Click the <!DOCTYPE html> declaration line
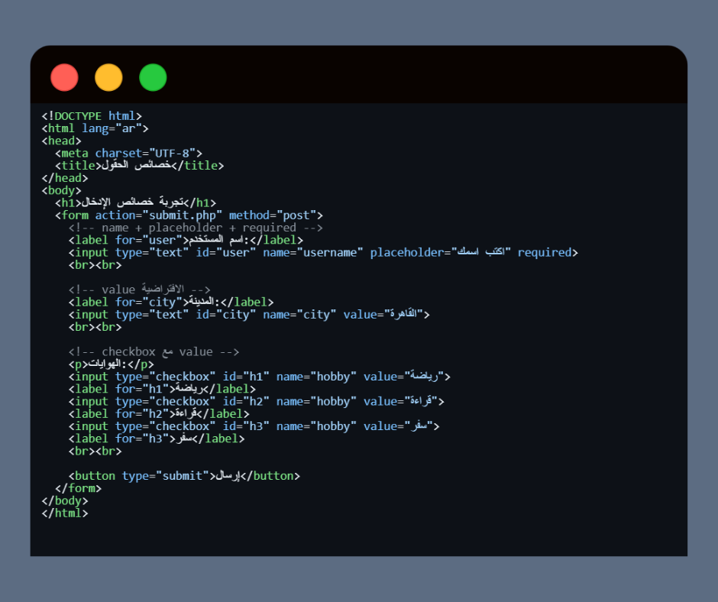 tap(92, 116)
